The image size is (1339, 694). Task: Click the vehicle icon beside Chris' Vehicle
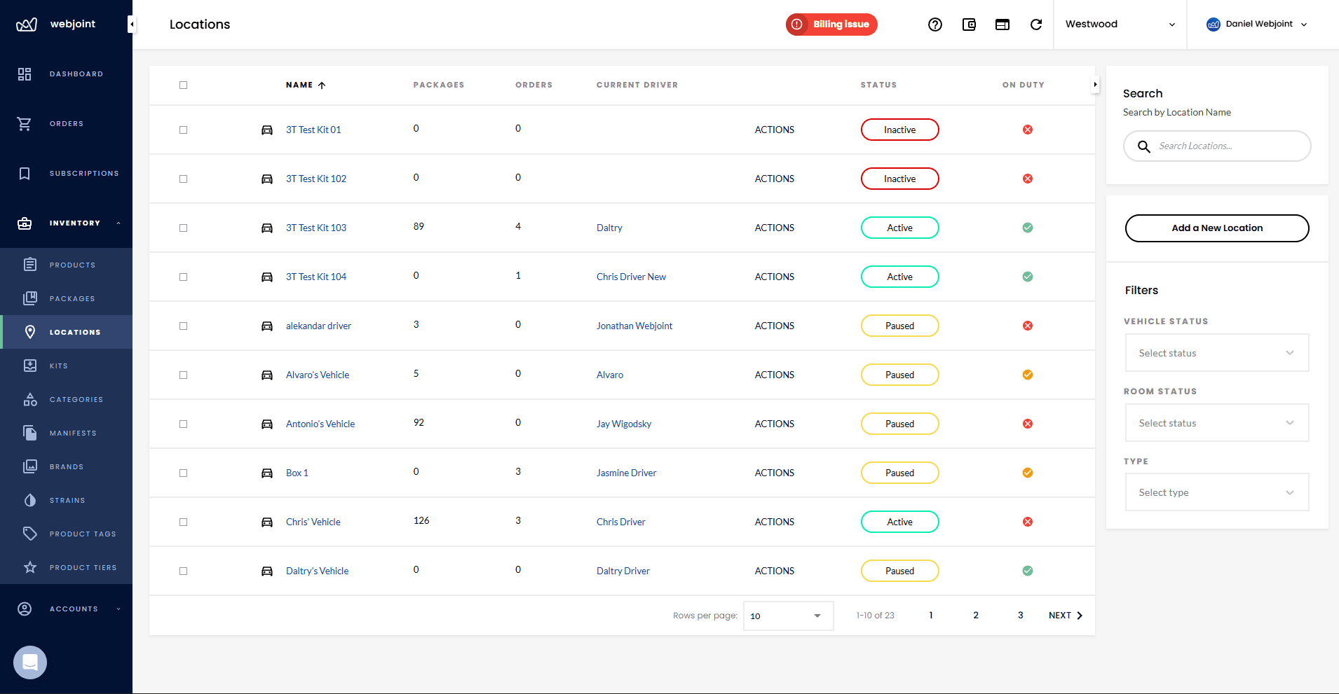(267, 522)
